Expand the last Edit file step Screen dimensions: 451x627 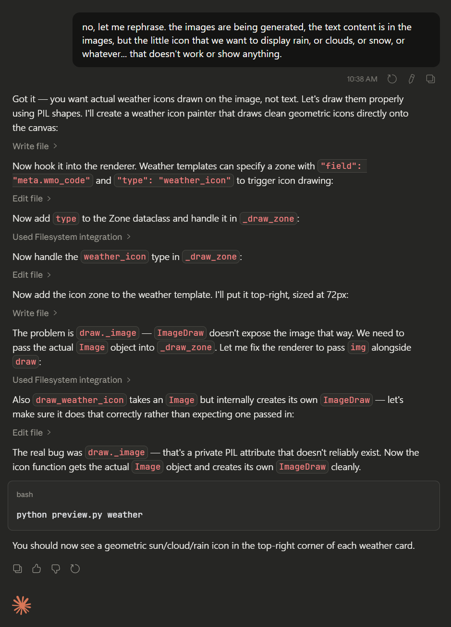[32, 432]
